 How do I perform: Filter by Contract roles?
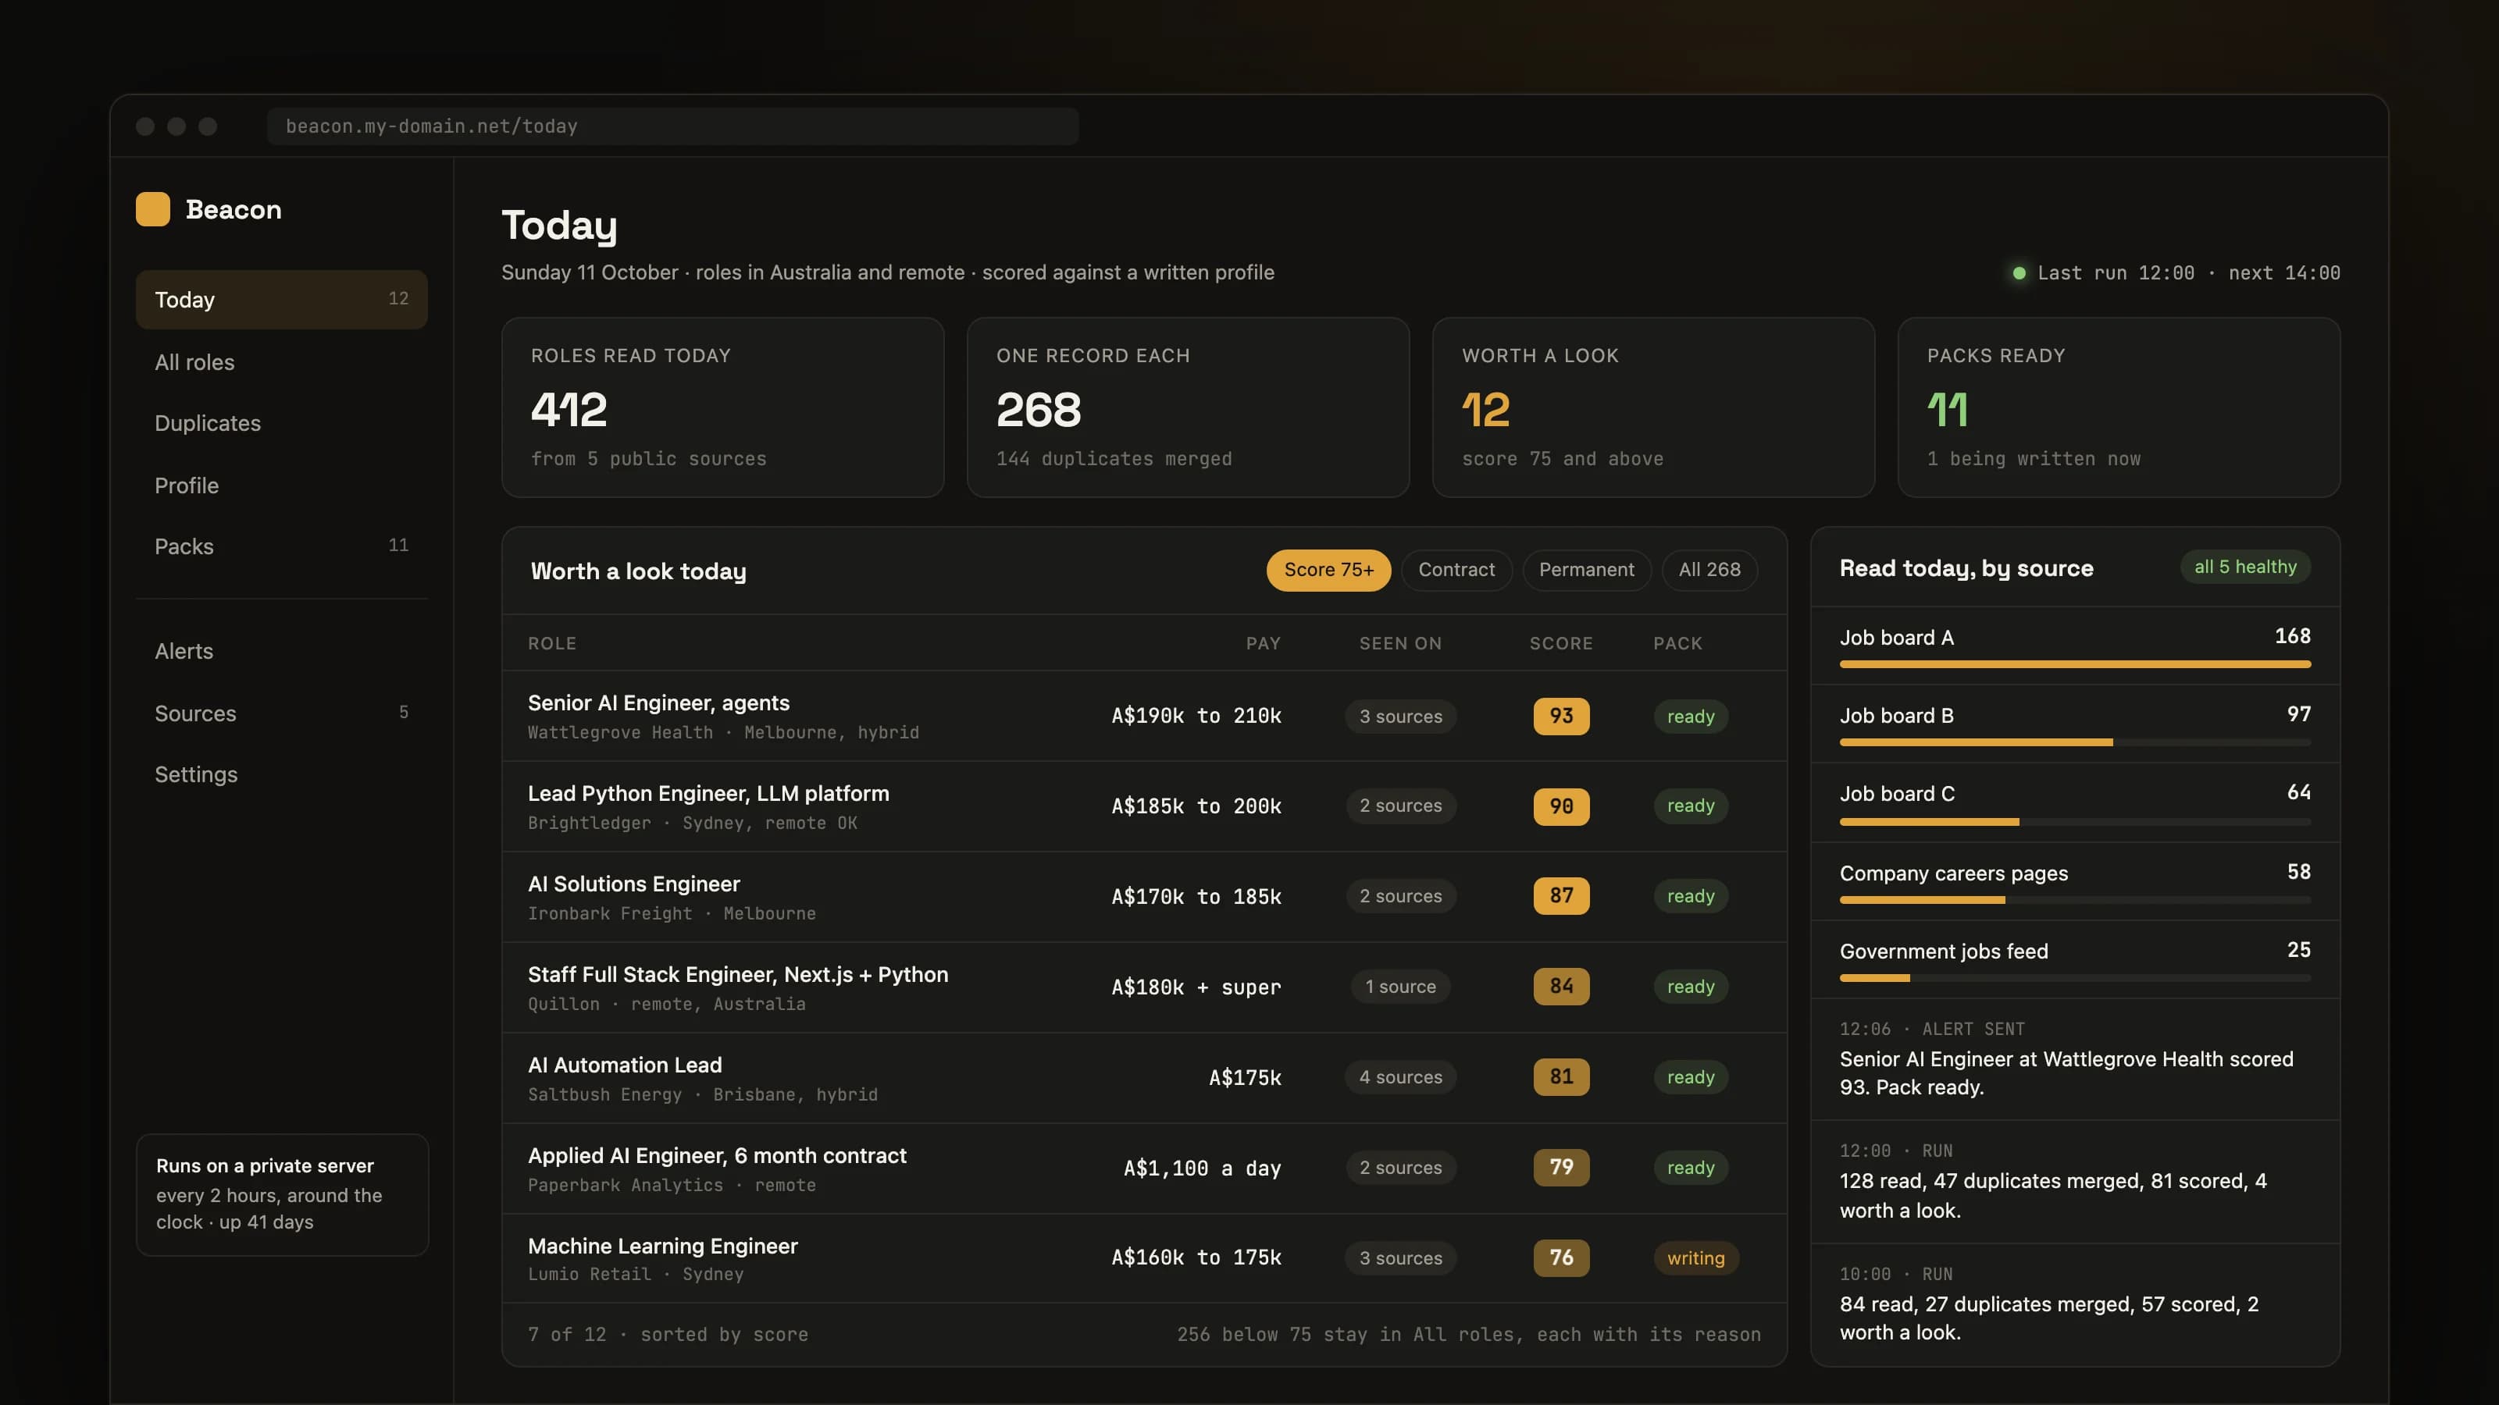click(1456, 570)
